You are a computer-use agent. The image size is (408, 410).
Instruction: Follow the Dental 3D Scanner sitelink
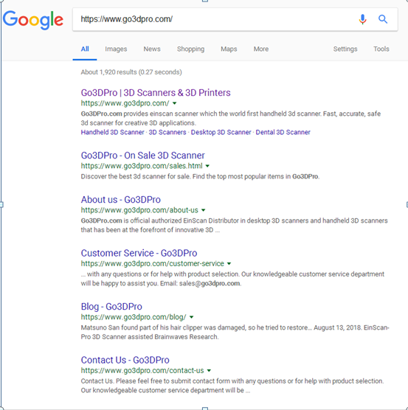283,132
